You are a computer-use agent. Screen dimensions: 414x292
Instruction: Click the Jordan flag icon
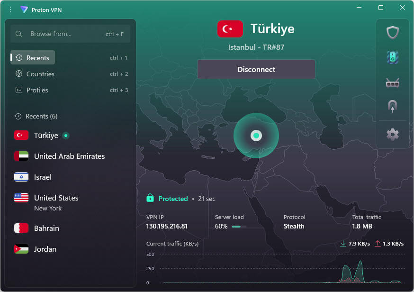click(x=21, y=249)
